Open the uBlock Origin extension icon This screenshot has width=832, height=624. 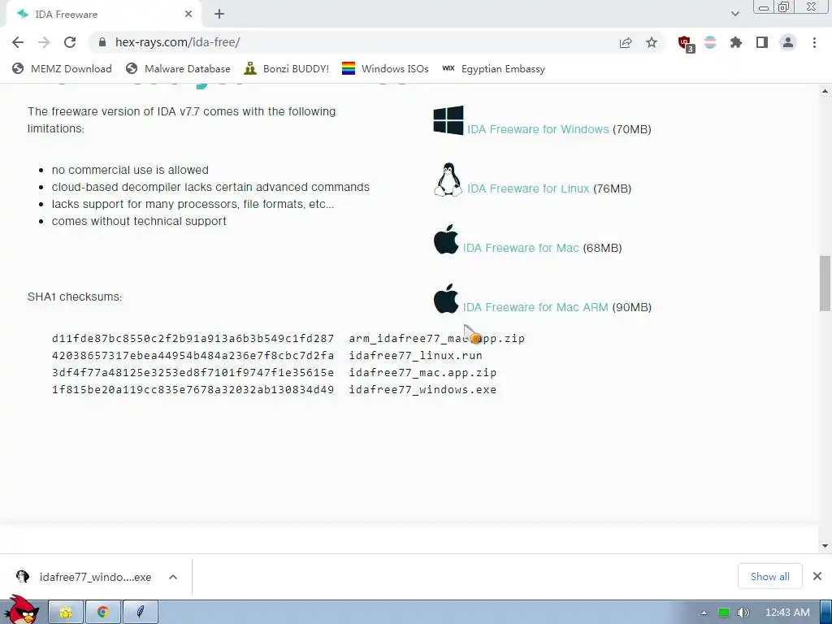click(x=686, y=43)
